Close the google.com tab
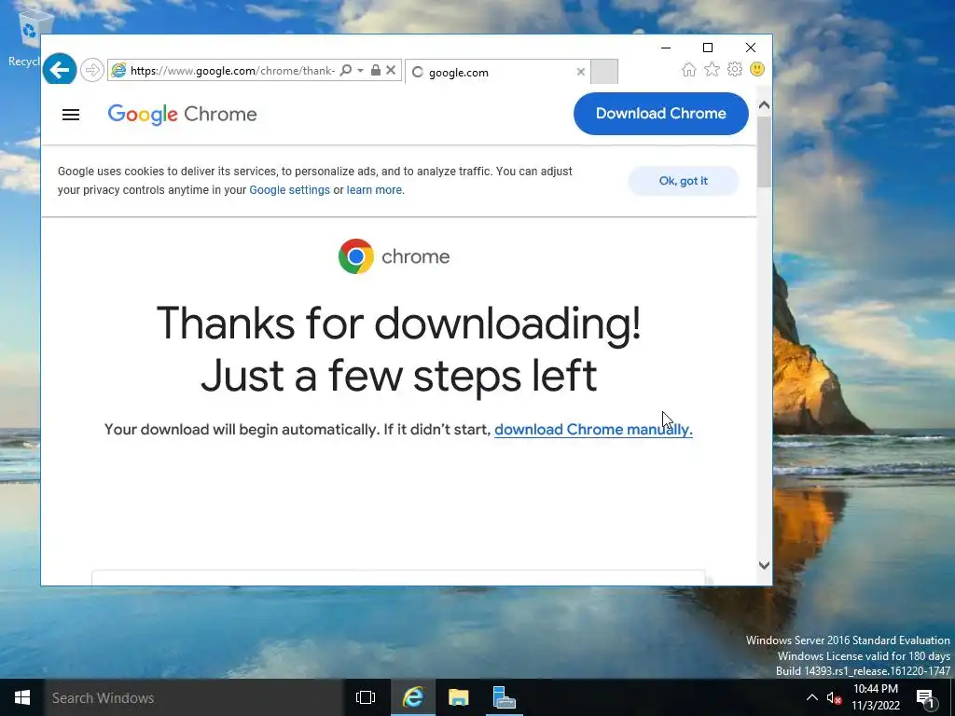955x716 pixels. (x=580, y=72)
